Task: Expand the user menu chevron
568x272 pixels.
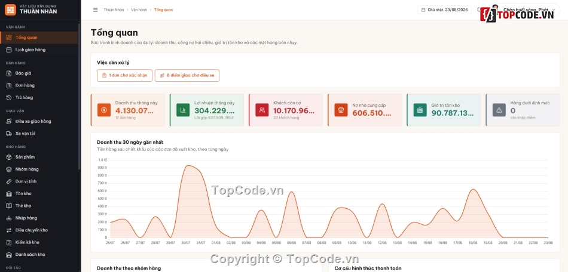Action: point(554,10)
